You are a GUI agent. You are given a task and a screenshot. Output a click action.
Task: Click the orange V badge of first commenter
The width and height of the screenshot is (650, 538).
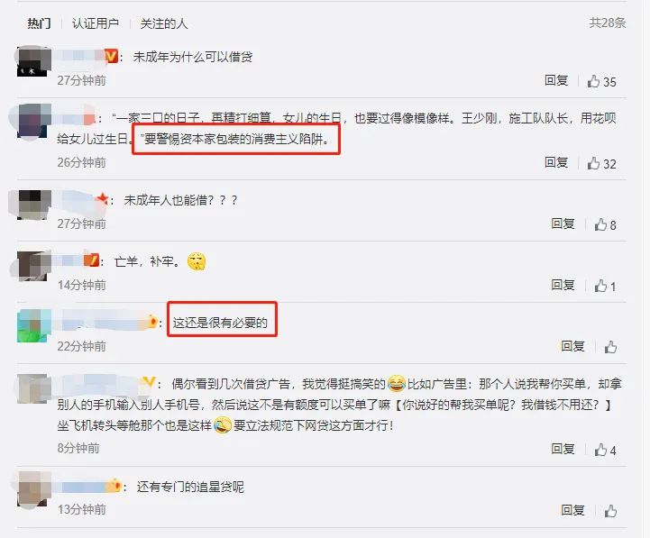point(111,56)
